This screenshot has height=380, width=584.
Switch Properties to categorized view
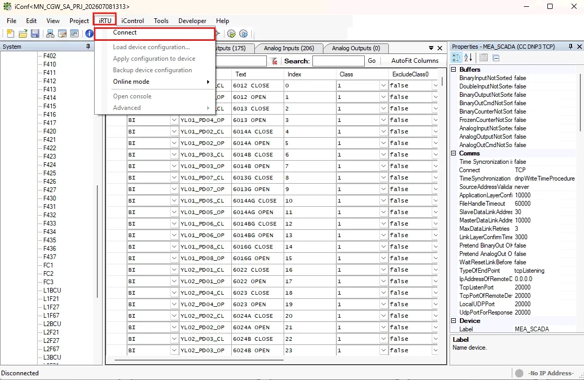coord(456,58)
